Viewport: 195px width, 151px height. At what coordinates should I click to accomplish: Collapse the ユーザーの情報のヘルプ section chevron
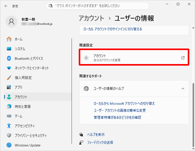tap(183, 89)
